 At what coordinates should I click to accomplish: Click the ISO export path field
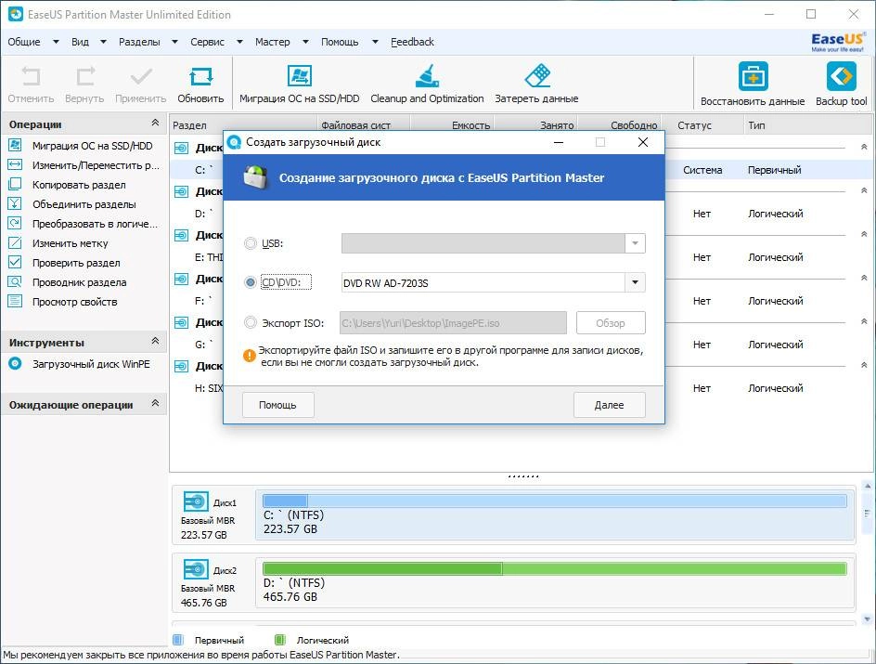click(x=453, y=323)
